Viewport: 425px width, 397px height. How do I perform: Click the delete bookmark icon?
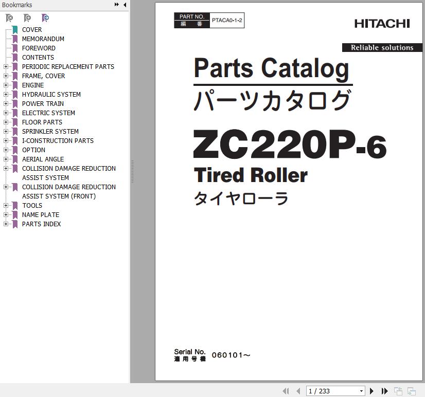coord(9,18)
